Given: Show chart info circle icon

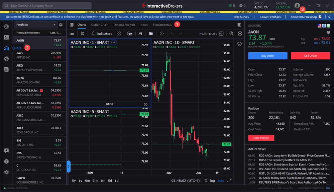Looking at the screenshot, I should 162,34.
